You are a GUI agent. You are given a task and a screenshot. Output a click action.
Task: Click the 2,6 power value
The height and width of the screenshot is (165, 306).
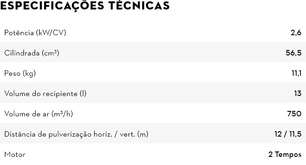pyautogui.click(x=296, y=32)
